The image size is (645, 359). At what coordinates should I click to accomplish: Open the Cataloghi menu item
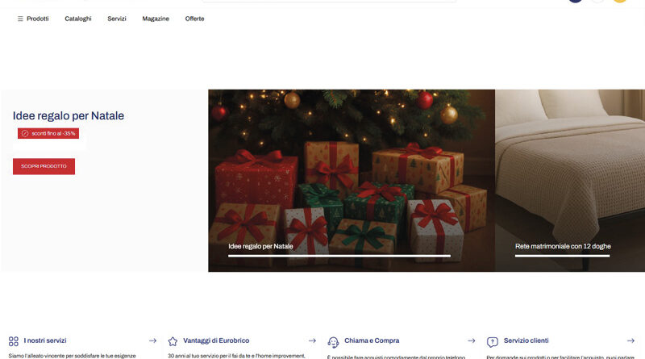tap(78, 19)
